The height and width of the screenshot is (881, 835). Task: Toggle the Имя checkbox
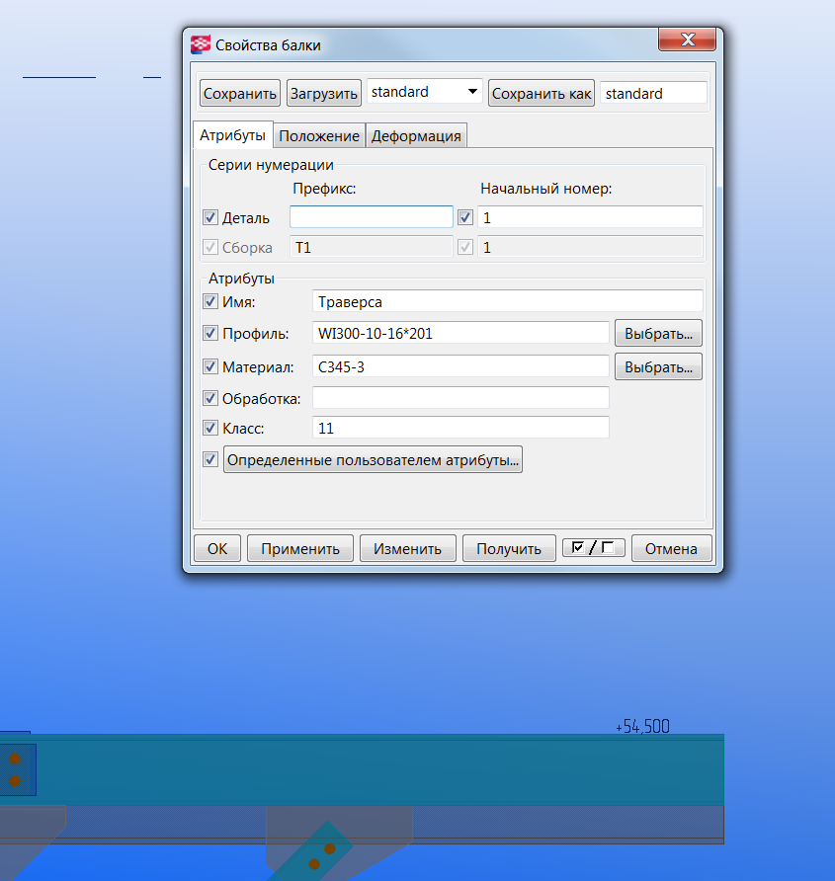pos(210,301)
